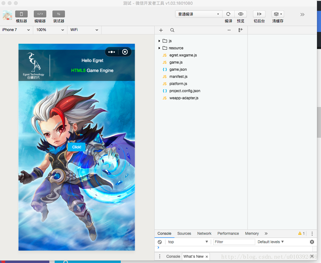Open weapp-adapter.js file
The height and width of the screenshot is (263, 321).
(x=201, y=98)
